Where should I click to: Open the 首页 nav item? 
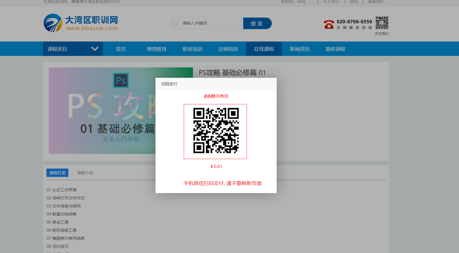(x=121, y=49)
